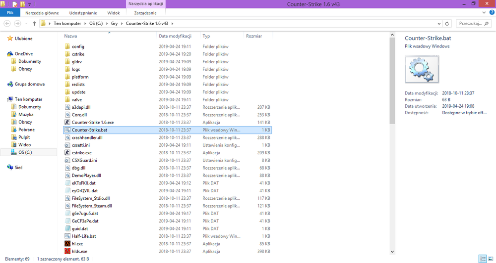Switch to details view layout icon
This screenshot has width=496, height=263.
(x=483, y=259)
